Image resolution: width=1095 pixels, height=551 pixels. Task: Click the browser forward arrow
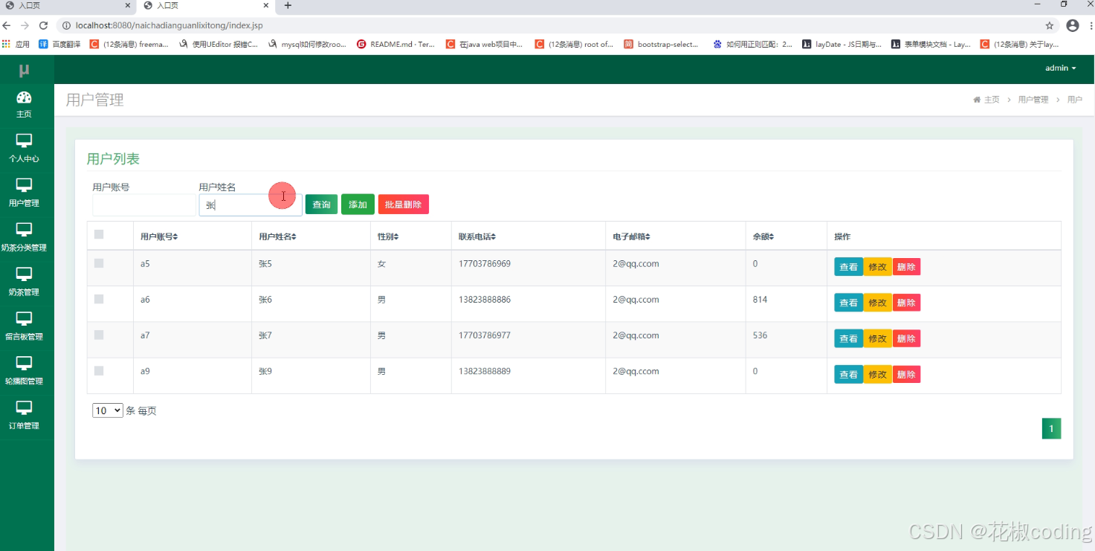click(x=25, y=25)
